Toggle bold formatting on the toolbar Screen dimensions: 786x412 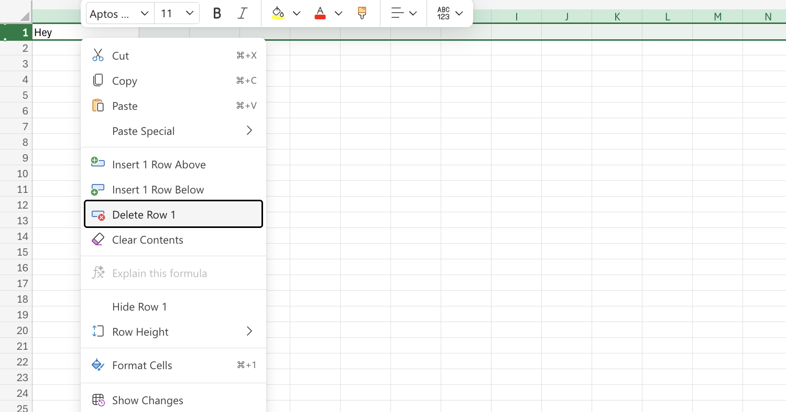[216, 13]
